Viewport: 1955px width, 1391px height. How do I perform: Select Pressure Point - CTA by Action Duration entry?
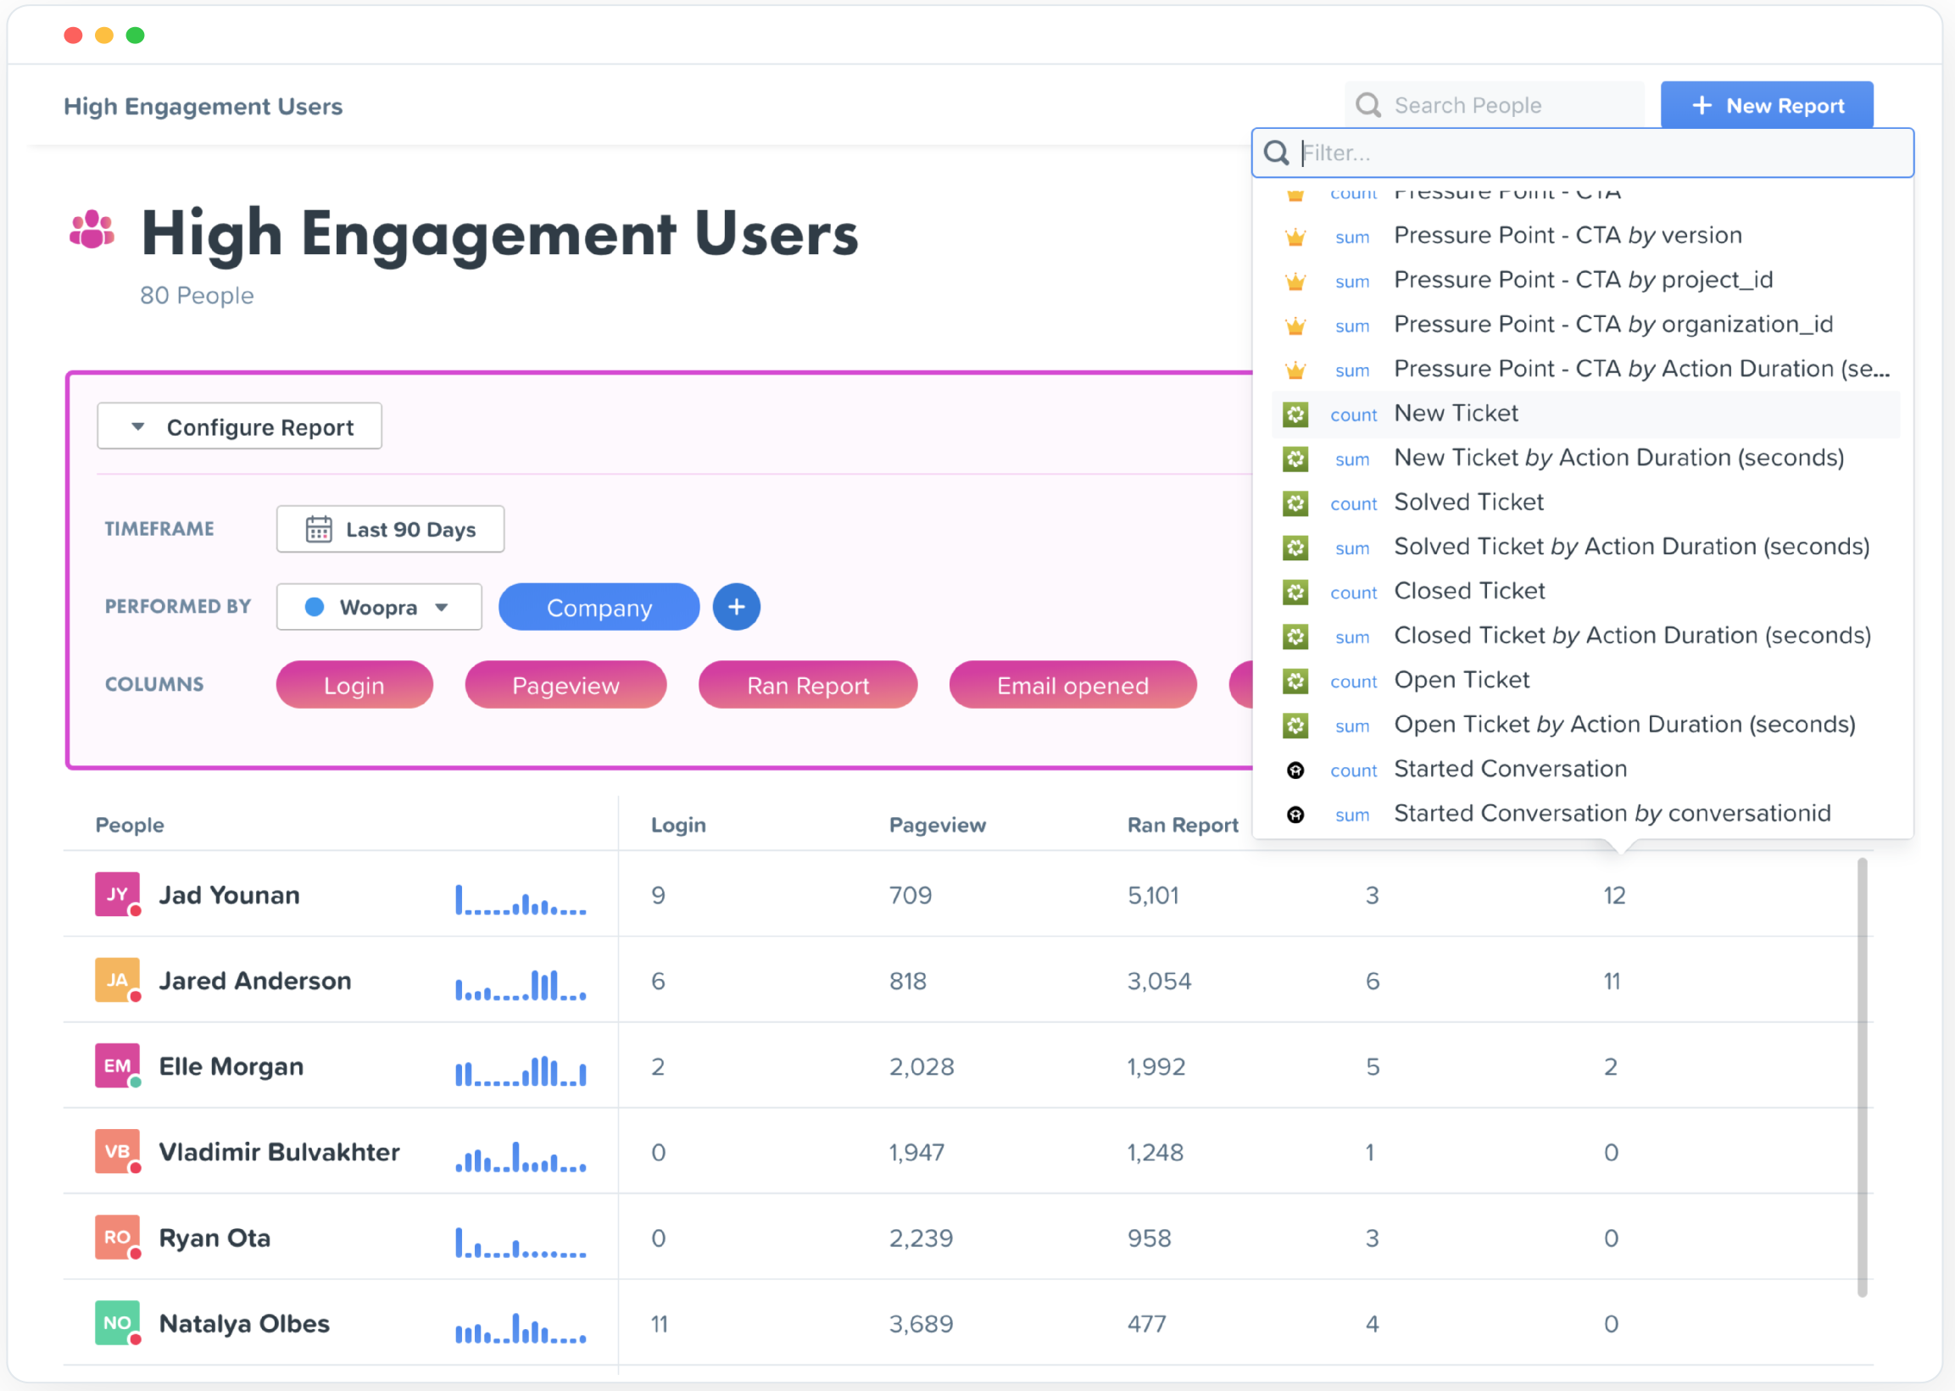1585,370
